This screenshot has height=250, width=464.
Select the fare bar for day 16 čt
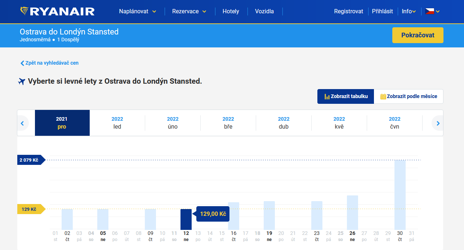point(233,216)
